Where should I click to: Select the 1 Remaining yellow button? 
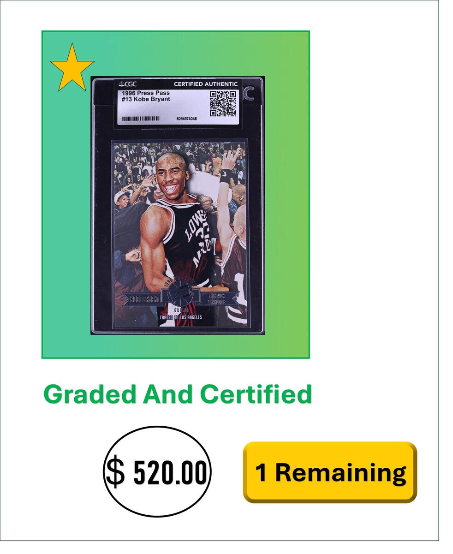[x=330, y=472]
